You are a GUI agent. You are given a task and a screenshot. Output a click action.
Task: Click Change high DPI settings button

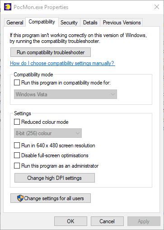(55, 178)
